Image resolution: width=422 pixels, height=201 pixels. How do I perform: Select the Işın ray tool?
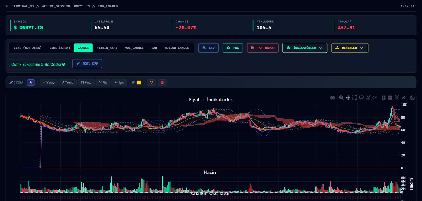[119, 82]
